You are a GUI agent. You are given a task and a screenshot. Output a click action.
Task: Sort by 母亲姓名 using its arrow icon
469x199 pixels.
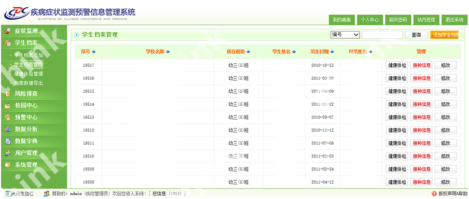(370, 52)
